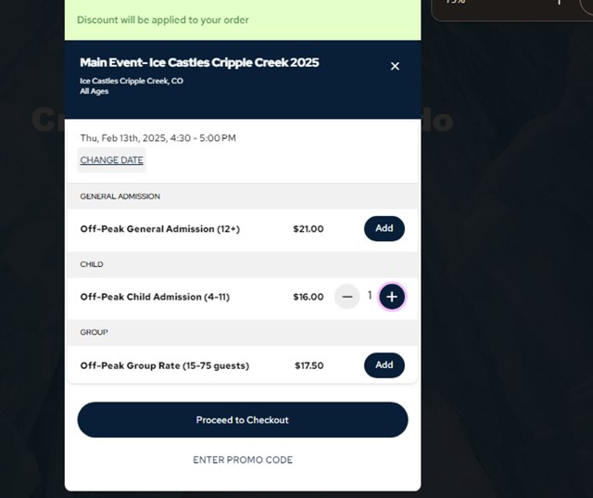Click the Main Event Ice Castles title
Viewport: 593px width, 498px height.
(199, 62)
